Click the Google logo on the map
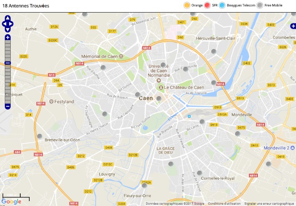Image resolution: width=296 pixels, height=206 pixels. tap(11, 202)
